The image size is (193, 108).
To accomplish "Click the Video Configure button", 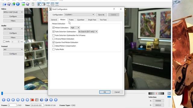I will click(13, 16).
